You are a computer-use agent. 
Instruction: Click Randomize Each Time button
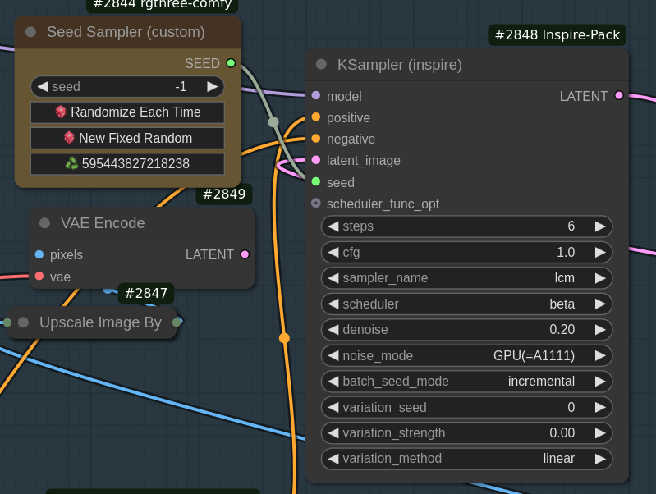pos(127,112)
